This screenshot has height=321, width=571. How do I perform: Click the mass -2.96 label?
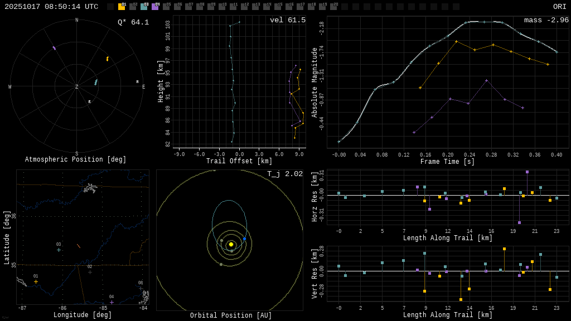point(546,20)
